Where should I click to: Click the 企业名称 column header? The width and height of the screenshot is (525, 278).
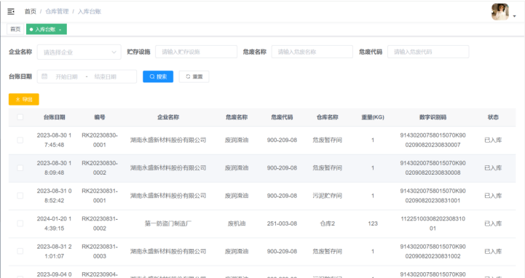168,117
